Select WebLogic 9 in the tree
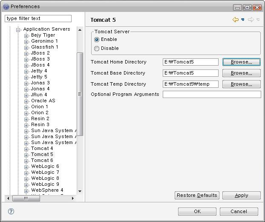Image resolution: width=265 pixels, height=222 pixels. pos(45,184)
